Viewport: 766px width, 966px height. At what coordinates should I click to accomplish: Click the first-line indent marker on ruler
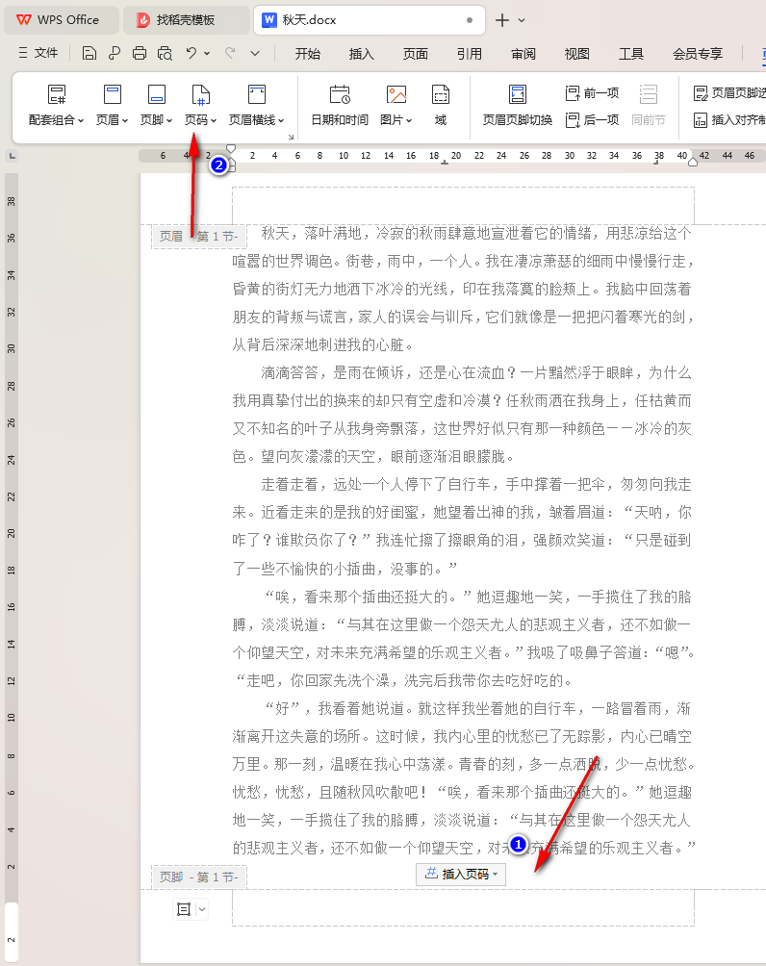pyautogui.click(x=231, y=148)
